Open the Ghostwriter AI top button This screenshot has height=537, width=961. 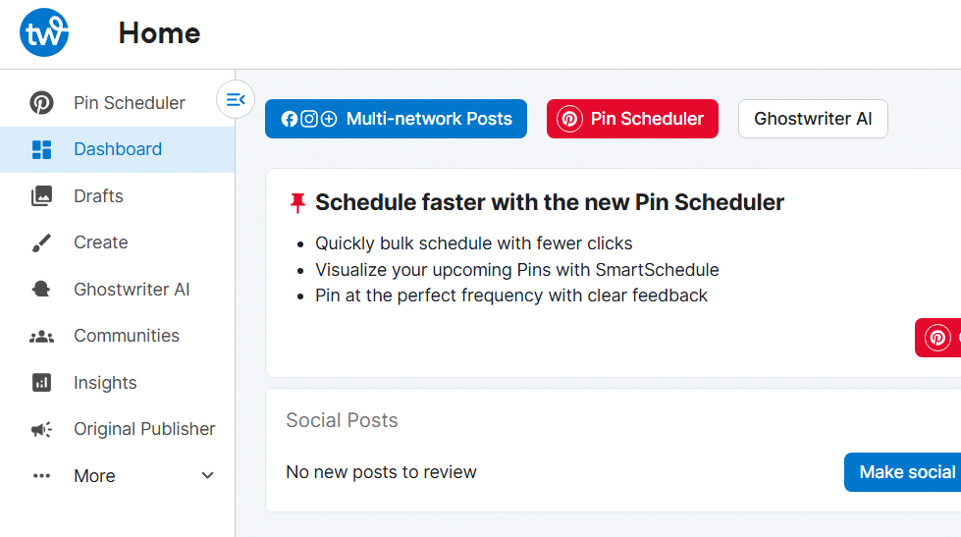[x=813, y=119]
